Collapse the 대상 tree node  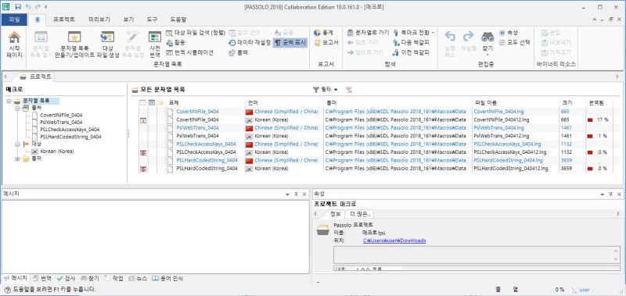click(x=17, y=144)
